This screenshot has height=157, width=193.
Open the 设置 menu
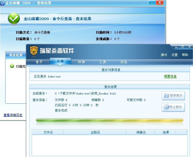coord(174,55)
